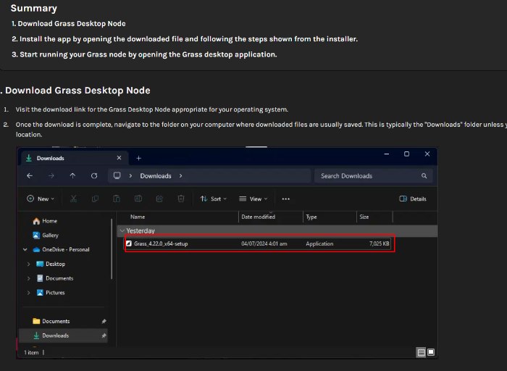Refresh the Downloads folder view
Image resolution: width=507 pixels, height=371 pixels.
click(x=94, y=175)
